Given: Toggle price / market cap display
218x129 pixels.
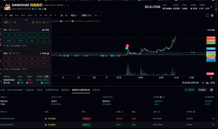Looking at the screenshot, I should tap(86, 15).
